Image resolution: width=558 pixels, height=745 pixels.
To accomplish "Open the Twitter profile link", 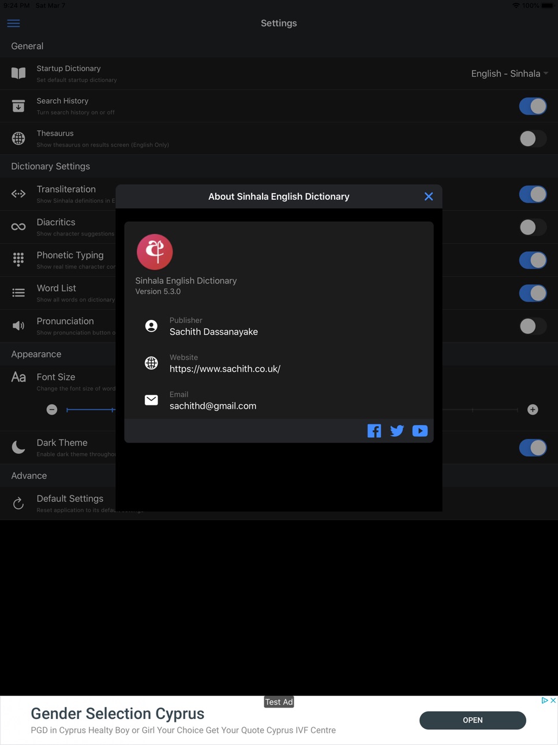I will [397, 431].
